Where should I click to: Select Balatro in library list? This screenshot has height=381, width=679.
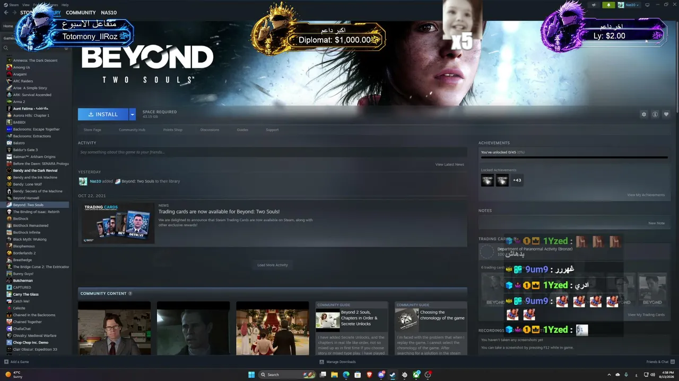pyautogui.click(x=19, y=143)
